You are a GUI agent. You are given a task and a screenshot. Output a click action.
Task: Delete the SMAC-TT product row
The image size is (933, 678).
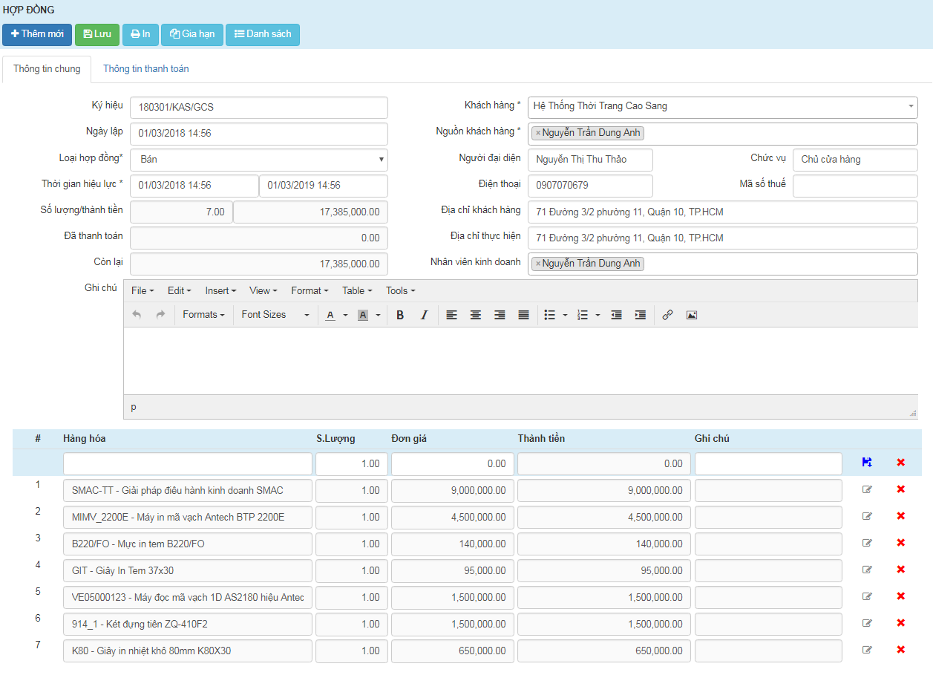[901, 489]
